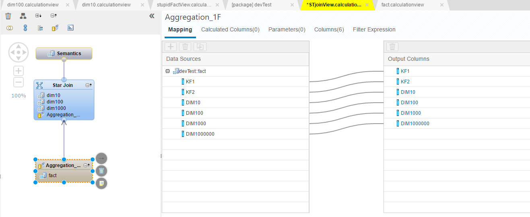Close the STjoinView.calculationview tab
The width and height of the screenshot is (530, 217).
(x=367, y=5)
